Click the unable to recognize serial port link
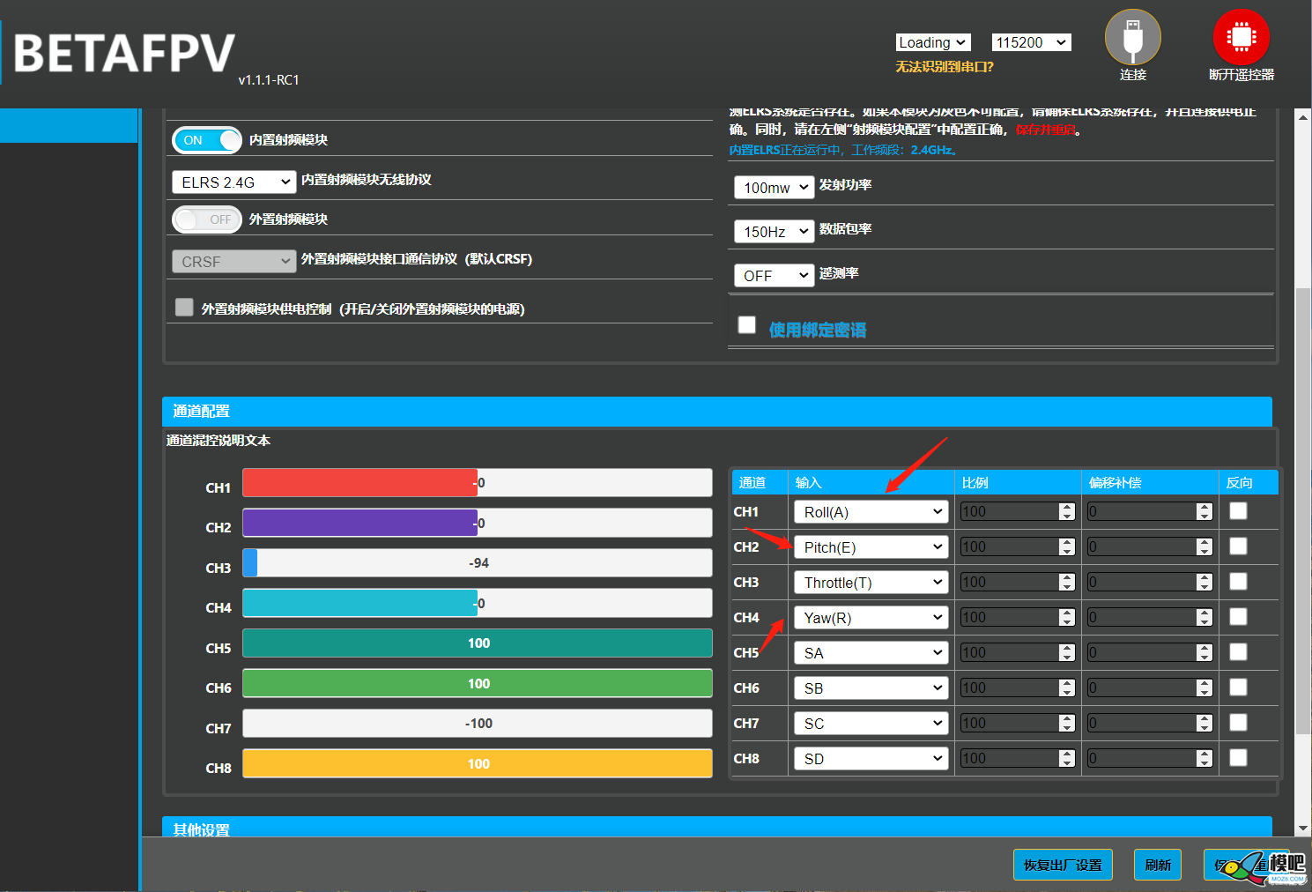This screenshot has height=892, width=1312. click(x=945, y=67)
